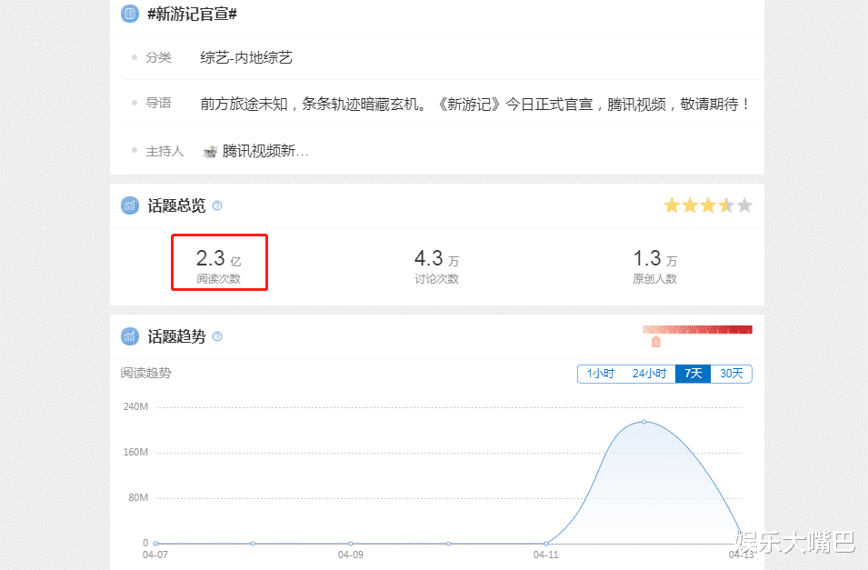Click the 80M axis label

[x=138, y=498]
